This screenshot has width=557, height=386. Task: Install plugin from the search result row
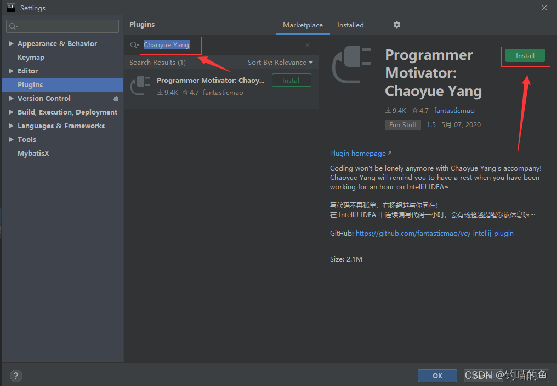tap(291, 81)
